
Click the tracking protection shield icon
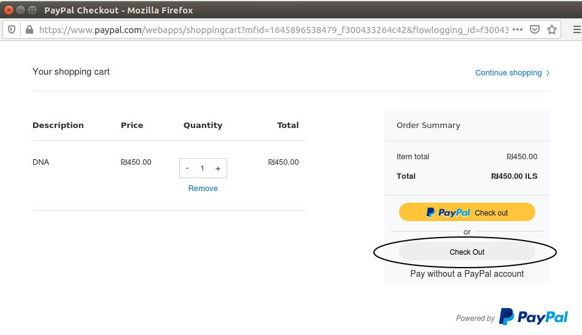coord(12,29)
